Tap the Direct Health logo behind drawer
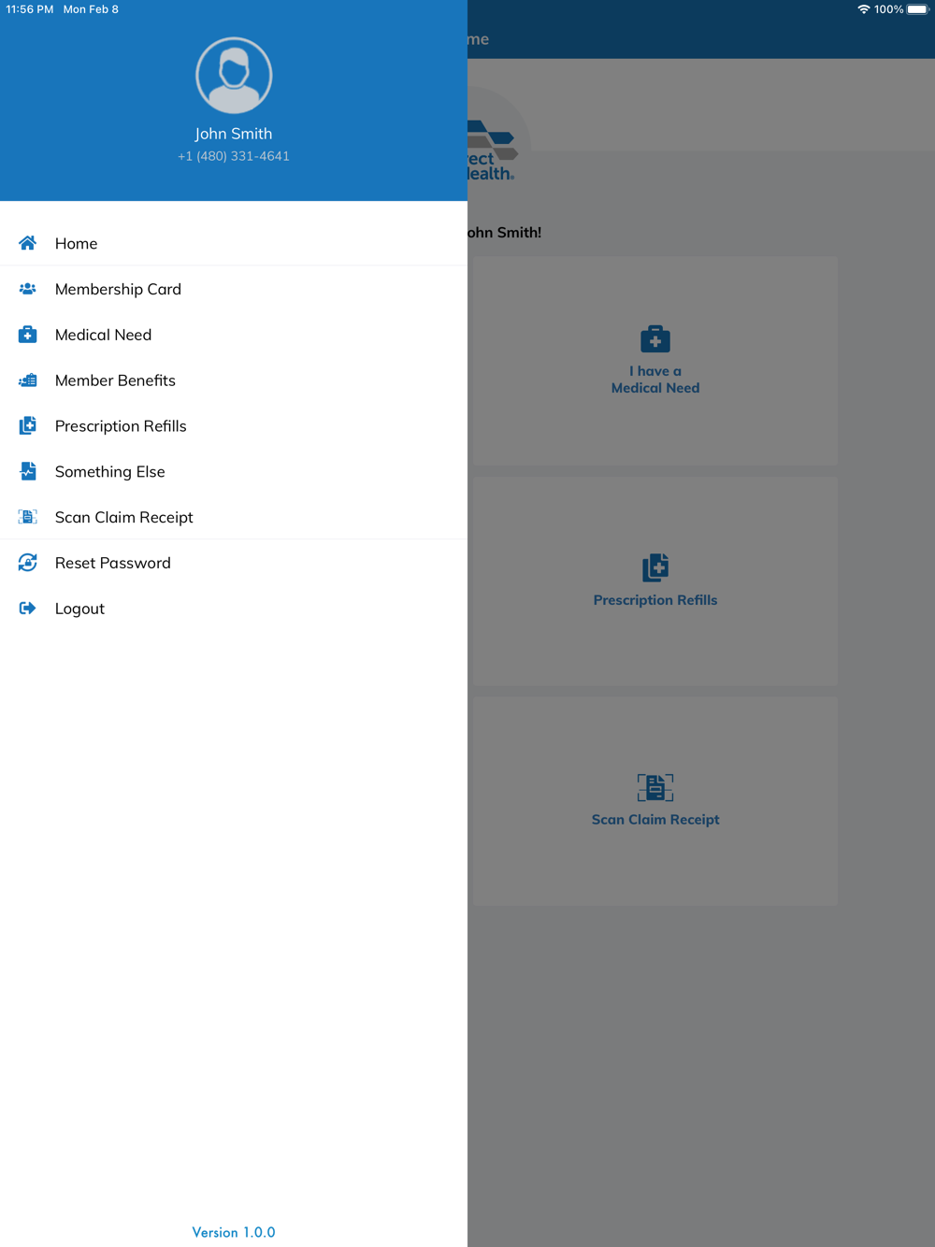The width and height of the screenshot is (935, 1247). pos(493,150)
